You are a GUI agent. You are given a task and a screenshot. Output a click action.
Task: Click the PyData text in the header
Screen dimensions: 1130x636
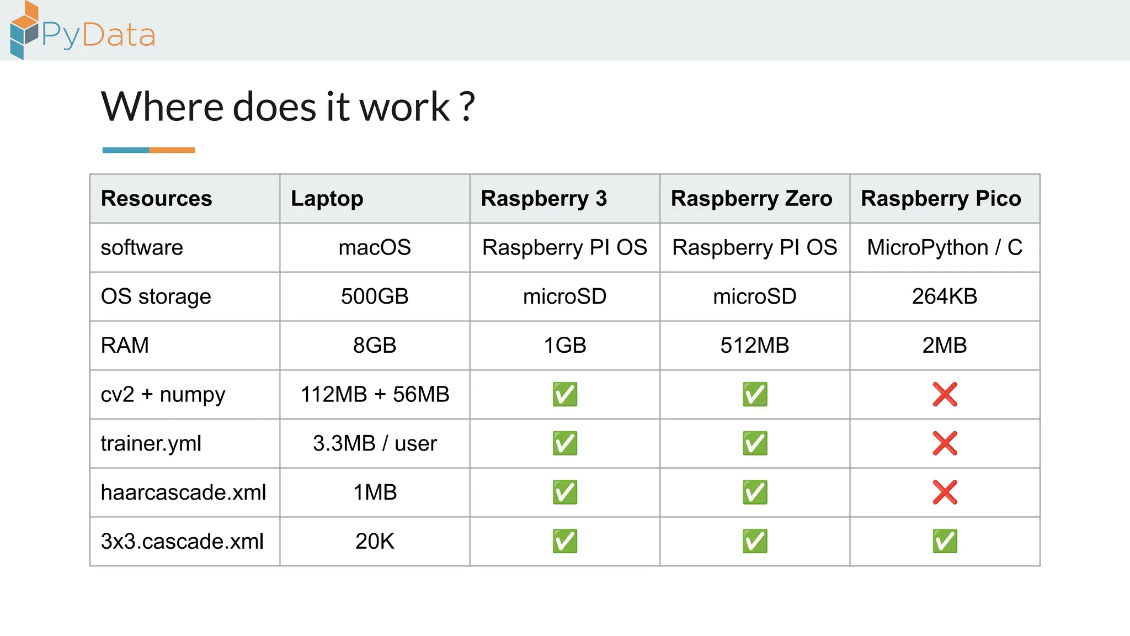point(99,35)
